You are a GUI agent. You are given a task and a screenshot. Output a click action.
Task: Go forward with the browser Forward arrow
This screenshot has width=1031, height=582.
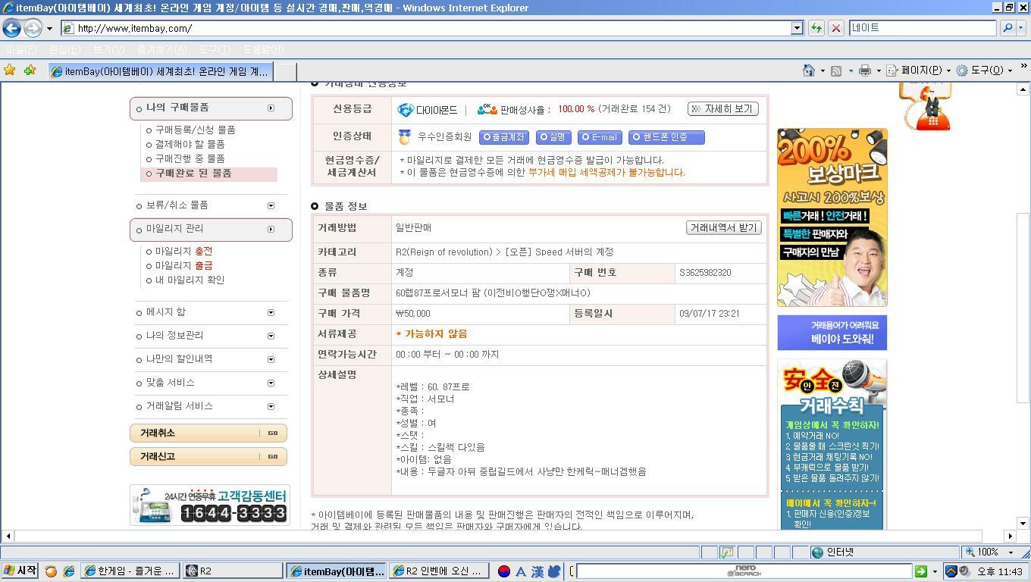click(33, 28)
